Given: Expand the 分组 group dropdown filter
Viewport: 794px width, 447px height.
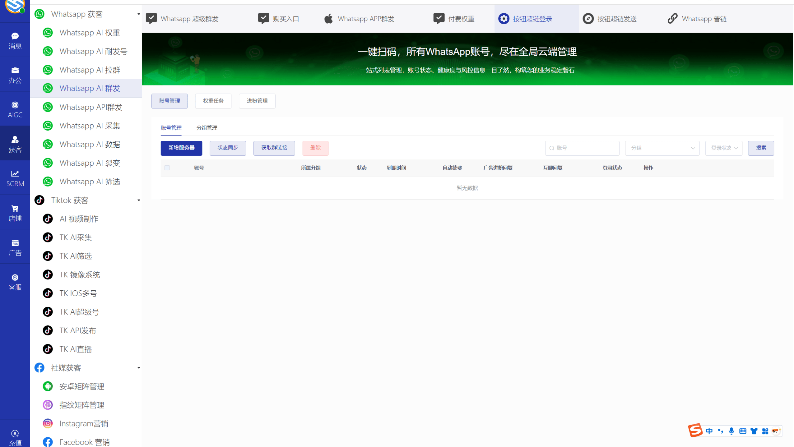Looking at the screenshot, I should point(662,148).
